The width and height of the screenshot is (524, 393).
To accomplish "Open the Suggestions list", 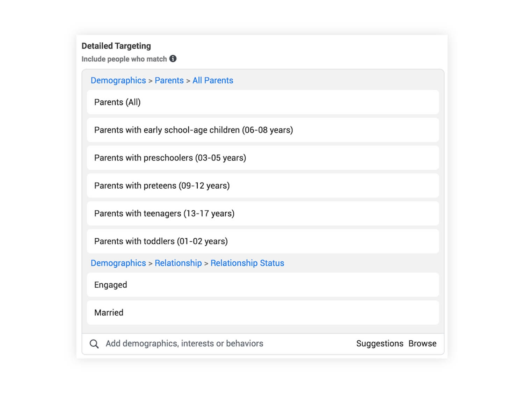I will click(380, 344).
